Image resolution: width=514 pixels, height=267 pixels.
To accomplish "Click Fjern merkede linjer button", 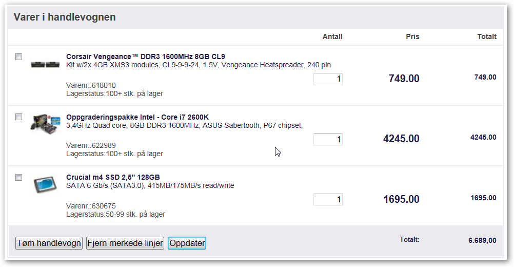I will [125, 243].
